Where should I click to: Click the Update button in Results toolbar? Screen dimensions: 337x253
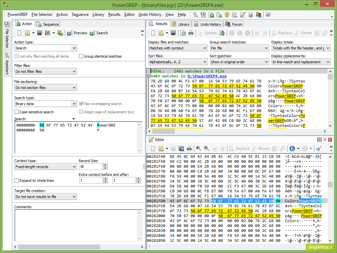point(208,33)
